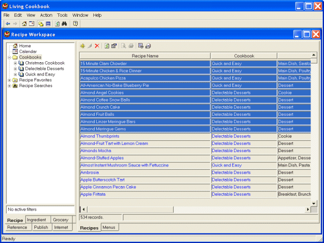Open the Almond Thumbprints recipe link
The height and width of the screenshot is (243, 324).
coord(100,136)
